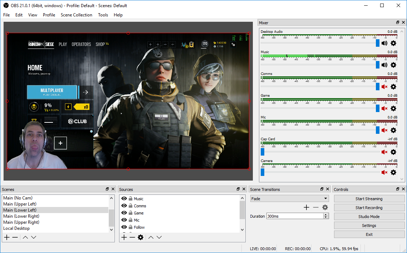407x253 pixels.
Task: Open Game channel gear settings
Action: point(393,108)
